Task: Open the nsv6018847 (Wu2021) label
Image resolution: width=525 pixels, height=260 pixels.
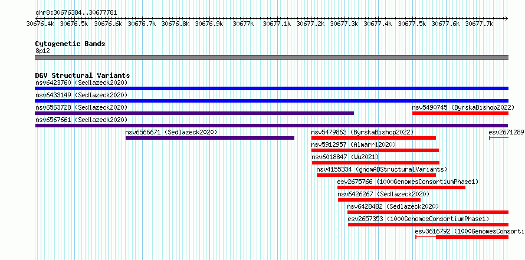Action: pyautogui.click(x=346, y=157)
